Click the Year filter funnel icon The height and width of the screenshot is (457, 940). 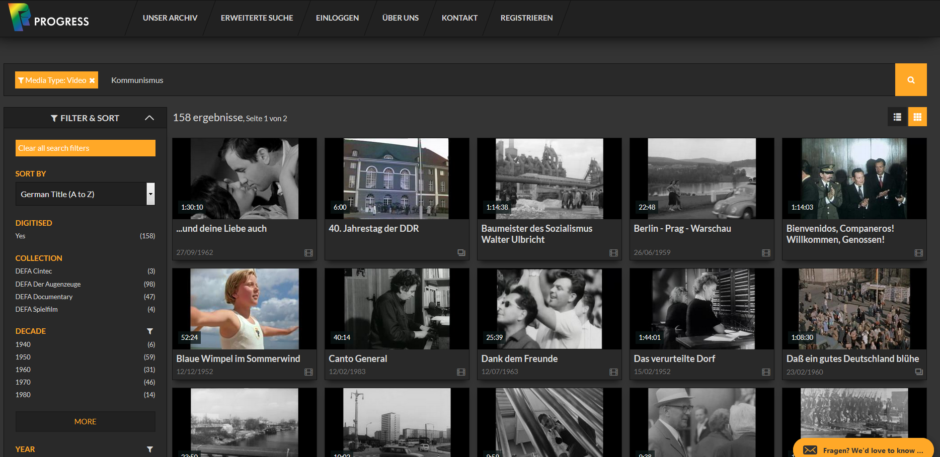coord(150,449)
